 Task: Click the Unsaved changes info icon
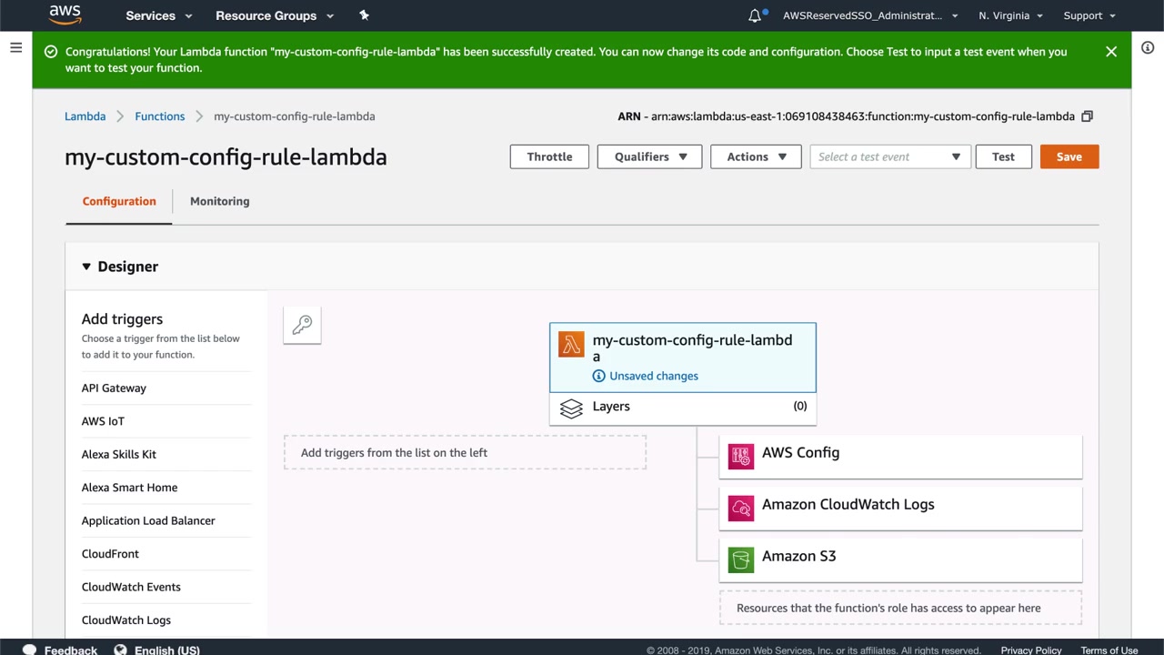pyautogui.click(x=598, y=376)
